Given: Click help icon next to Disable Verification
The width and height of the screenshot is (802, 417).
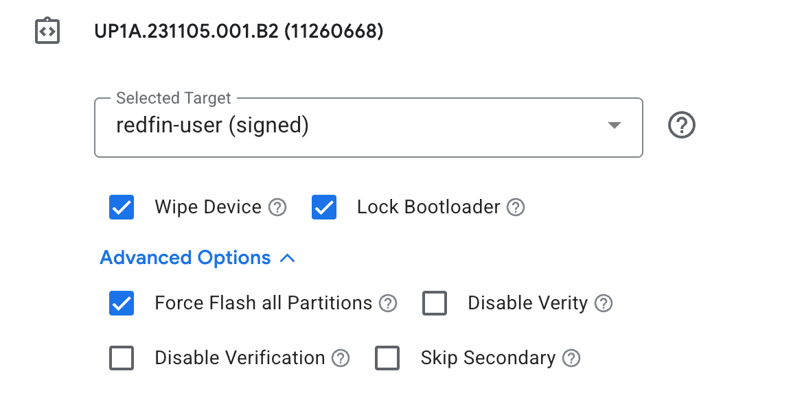Looking at the screenshot, I should 341,358.
